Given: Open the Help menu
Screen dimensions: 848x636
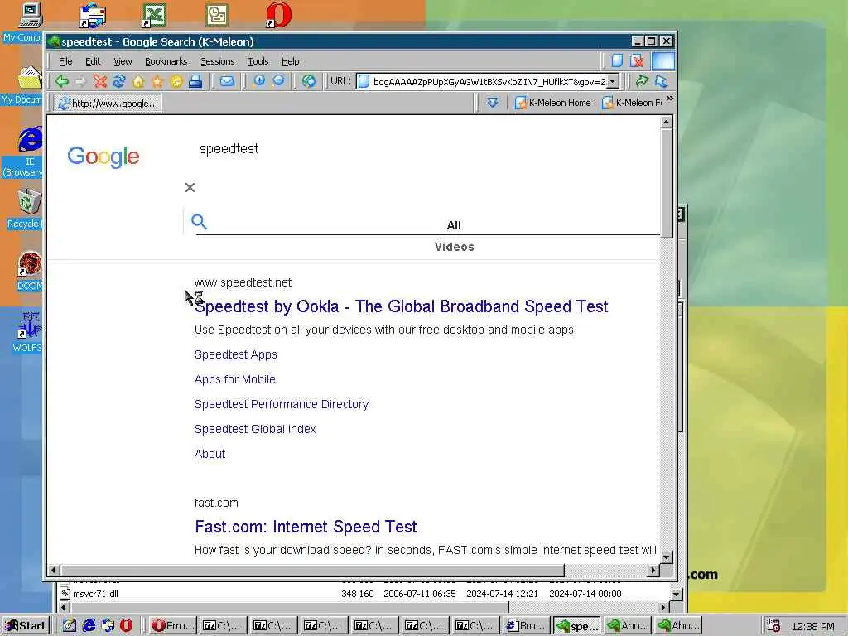Looking at the screenshot, I should 290,61.
